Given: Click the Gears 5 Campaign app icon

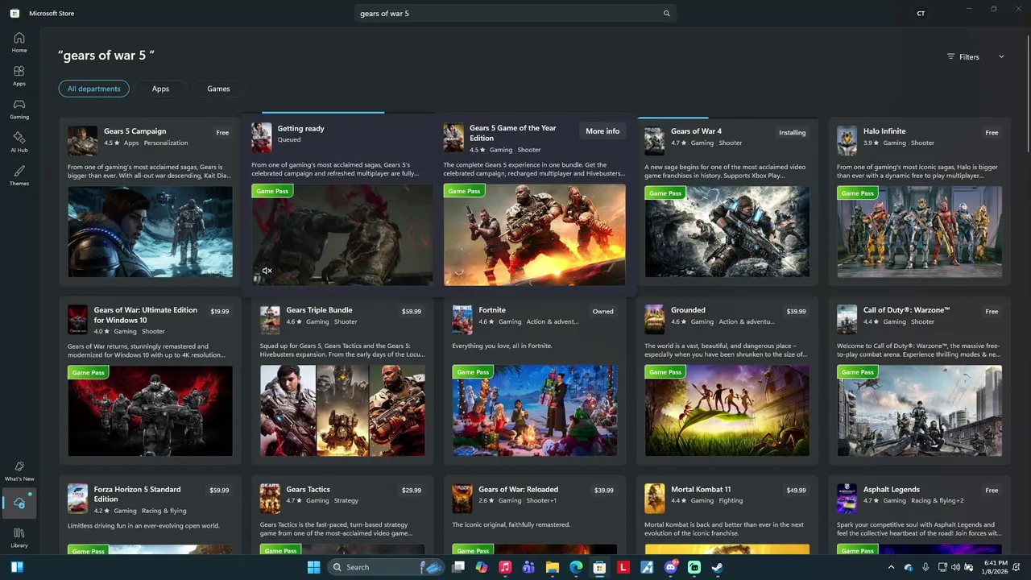Looking at the screenshot, I should (82, 140).
